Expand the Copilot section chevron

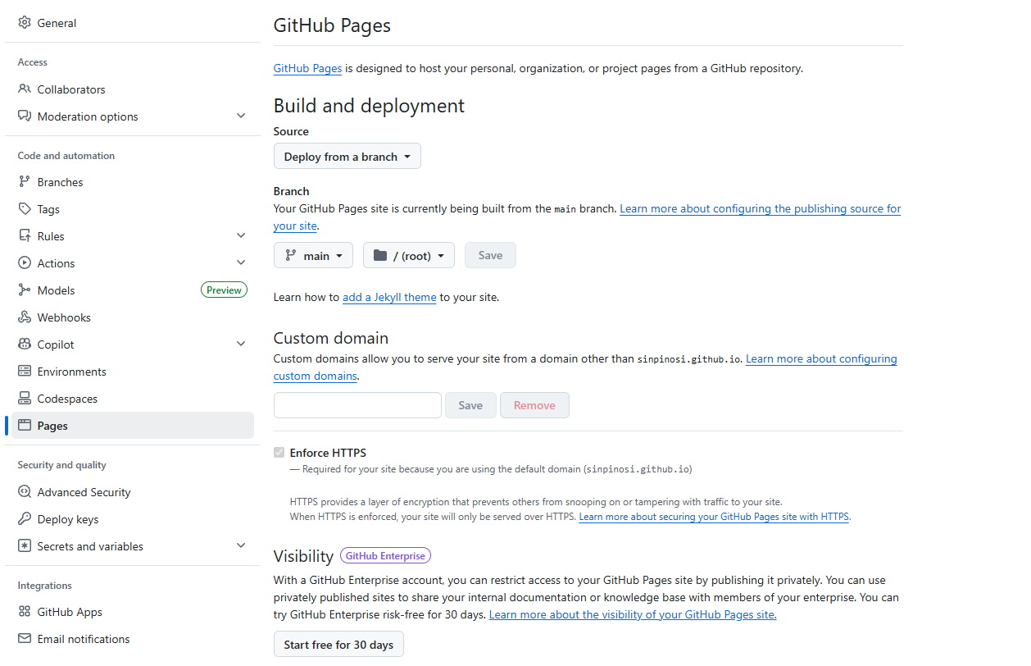241,344
